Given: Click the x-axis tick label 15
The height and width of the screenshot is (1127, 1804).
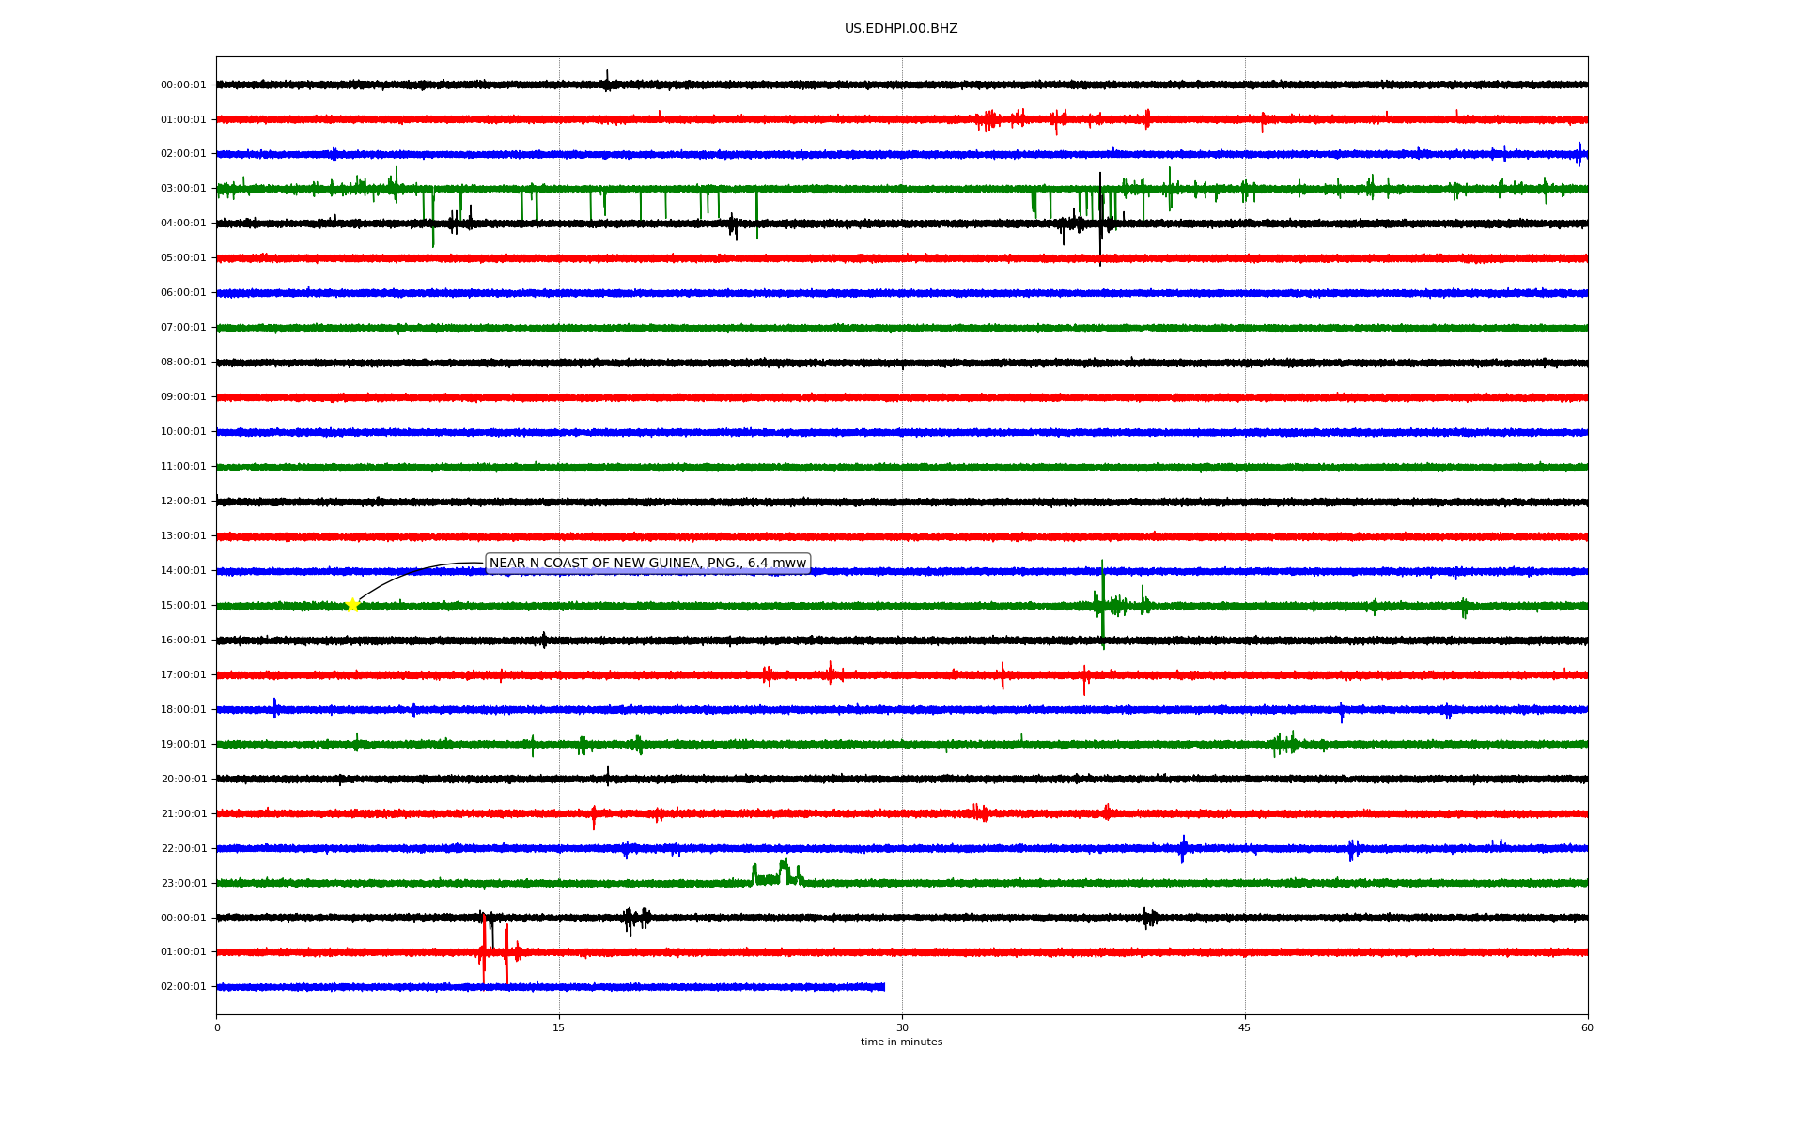Looking at the screenshot, I should pos(559,1028).
